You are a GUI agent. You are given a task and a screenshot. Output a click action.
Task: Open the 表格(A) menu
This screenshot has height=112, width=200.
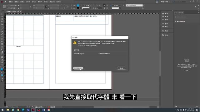[x=40, y=2]
